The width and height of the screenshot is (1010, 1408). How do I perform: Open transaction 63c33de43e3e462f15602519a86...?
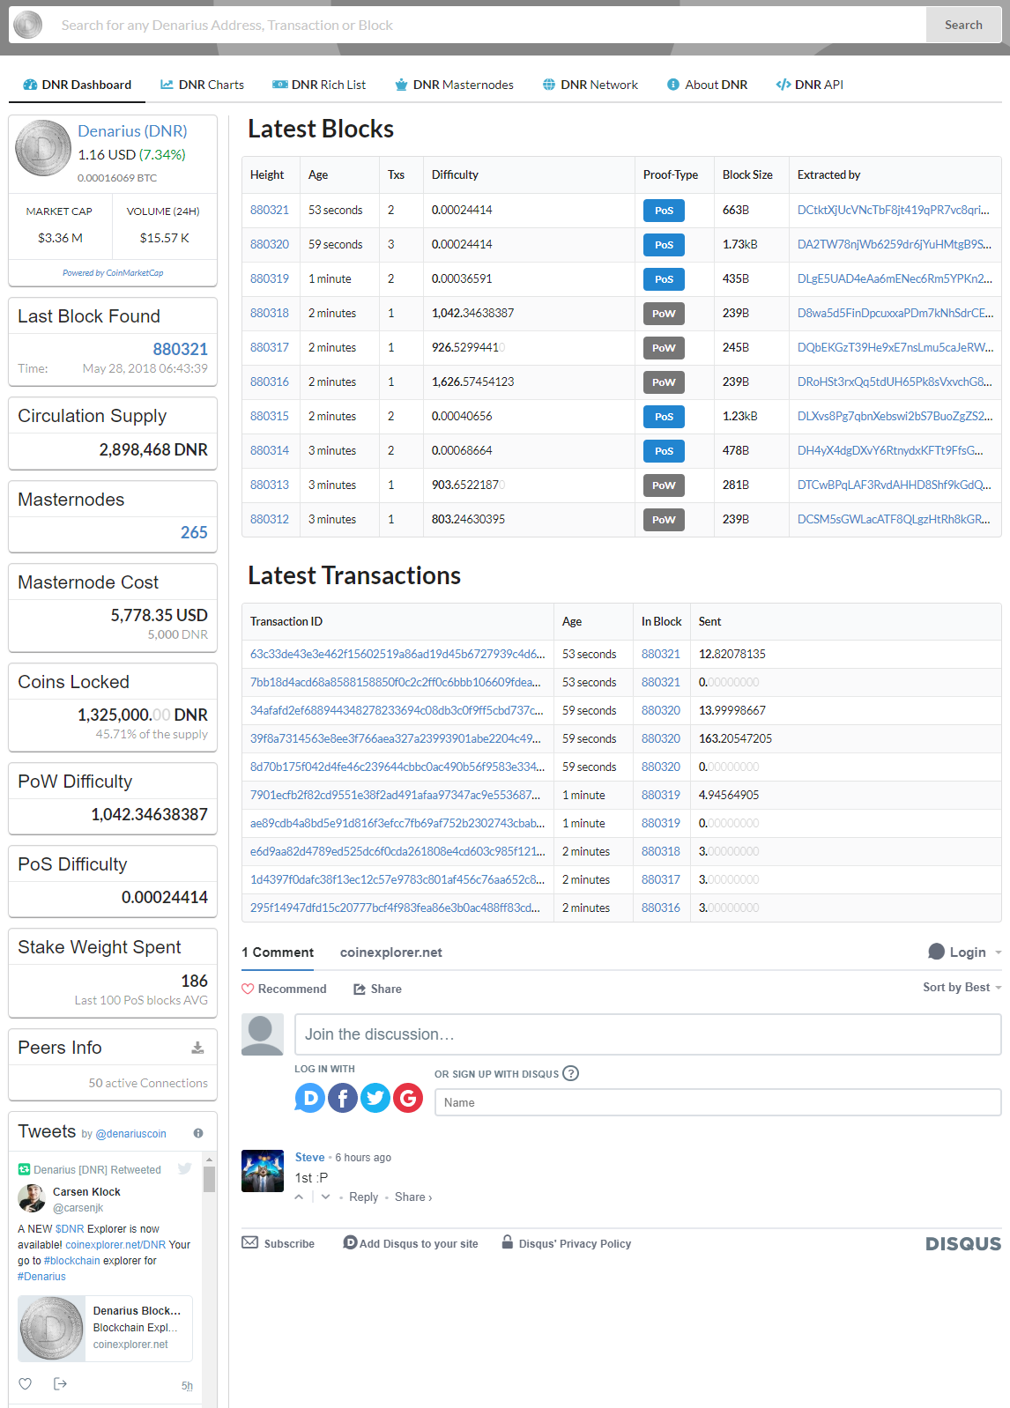point(397,654)
